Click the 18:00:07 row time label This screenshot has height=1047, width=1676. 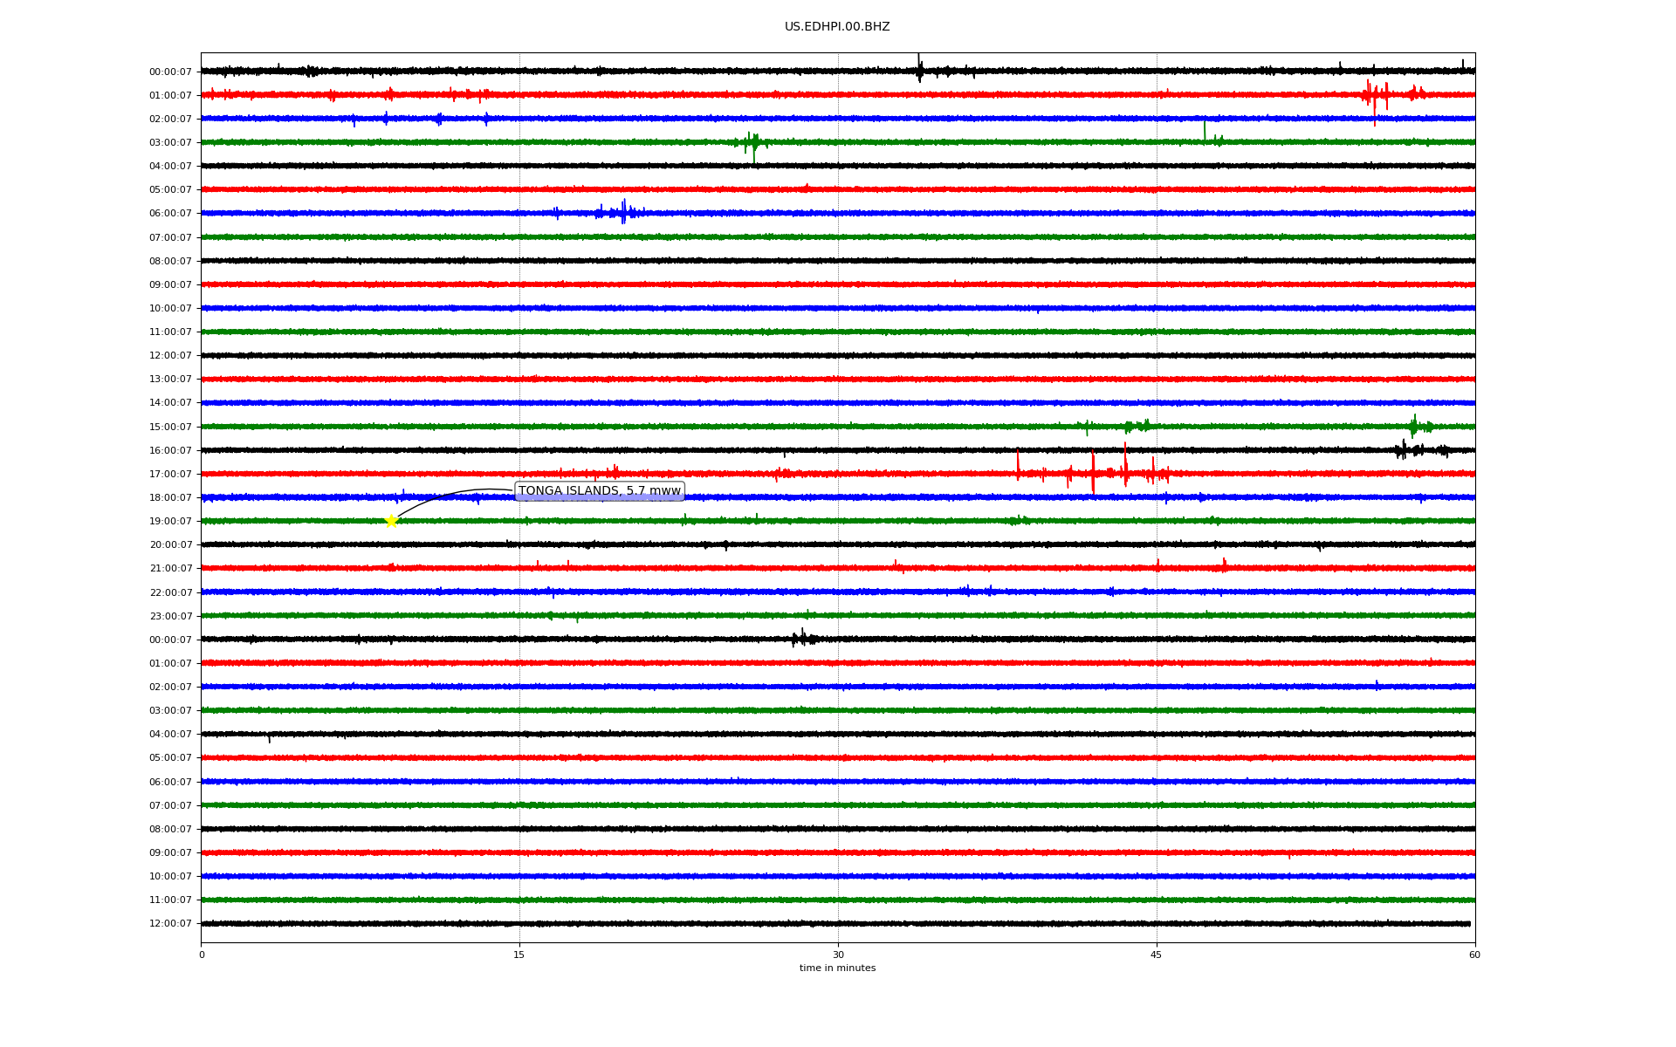tap(170, 498)
